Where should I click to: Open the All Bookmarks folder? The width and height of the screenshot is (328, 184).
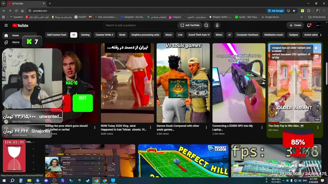[317, 17]
